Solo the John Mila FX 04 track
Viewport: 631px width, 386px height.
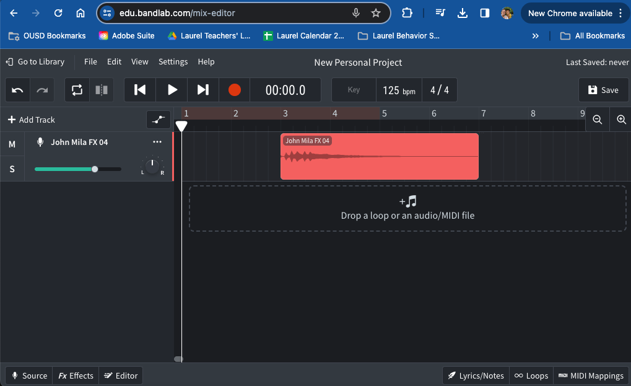[12, 169]
